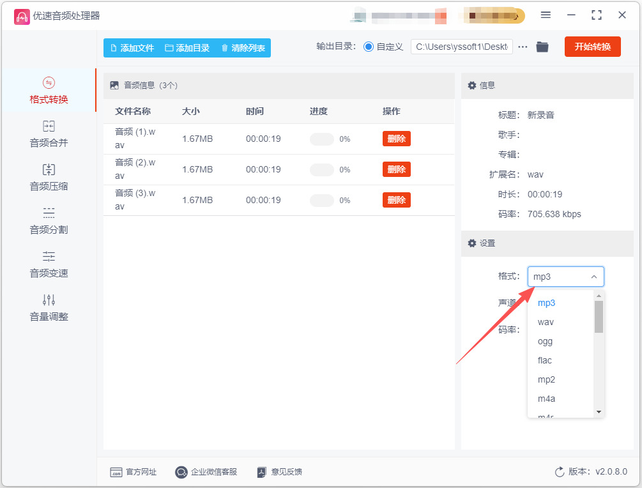The height and width of the screenshot is (488, 642).
Task: Delete the 音频 (1).wav row
Action: (396, 139)
